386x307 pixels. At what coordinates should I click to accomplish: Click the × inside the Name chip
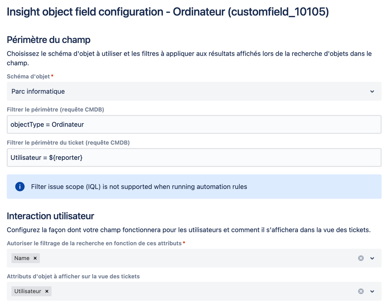(35, 258)
